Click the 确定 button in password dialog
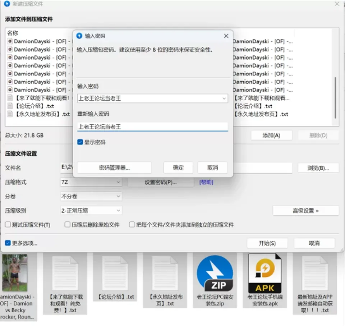 (178, 168)
